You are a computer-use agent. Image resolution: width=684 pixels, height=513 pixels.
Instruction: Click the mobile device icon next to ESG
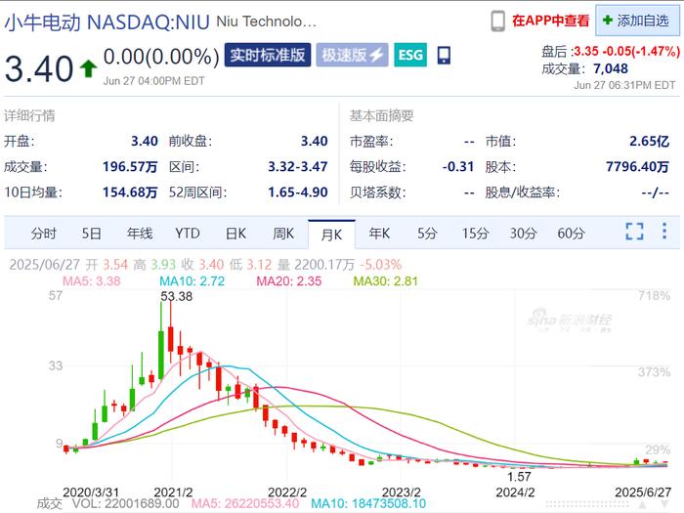(x=444, y=56)
